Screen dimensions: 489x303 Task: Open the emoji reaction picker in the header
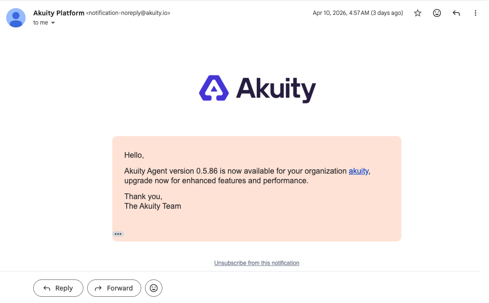[436, 13]
